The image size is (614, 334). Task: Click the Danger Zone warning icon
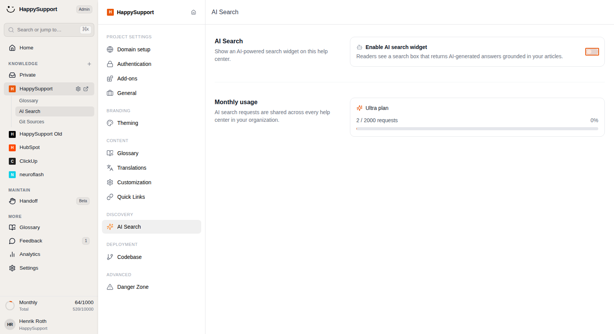tap(110, 287)
